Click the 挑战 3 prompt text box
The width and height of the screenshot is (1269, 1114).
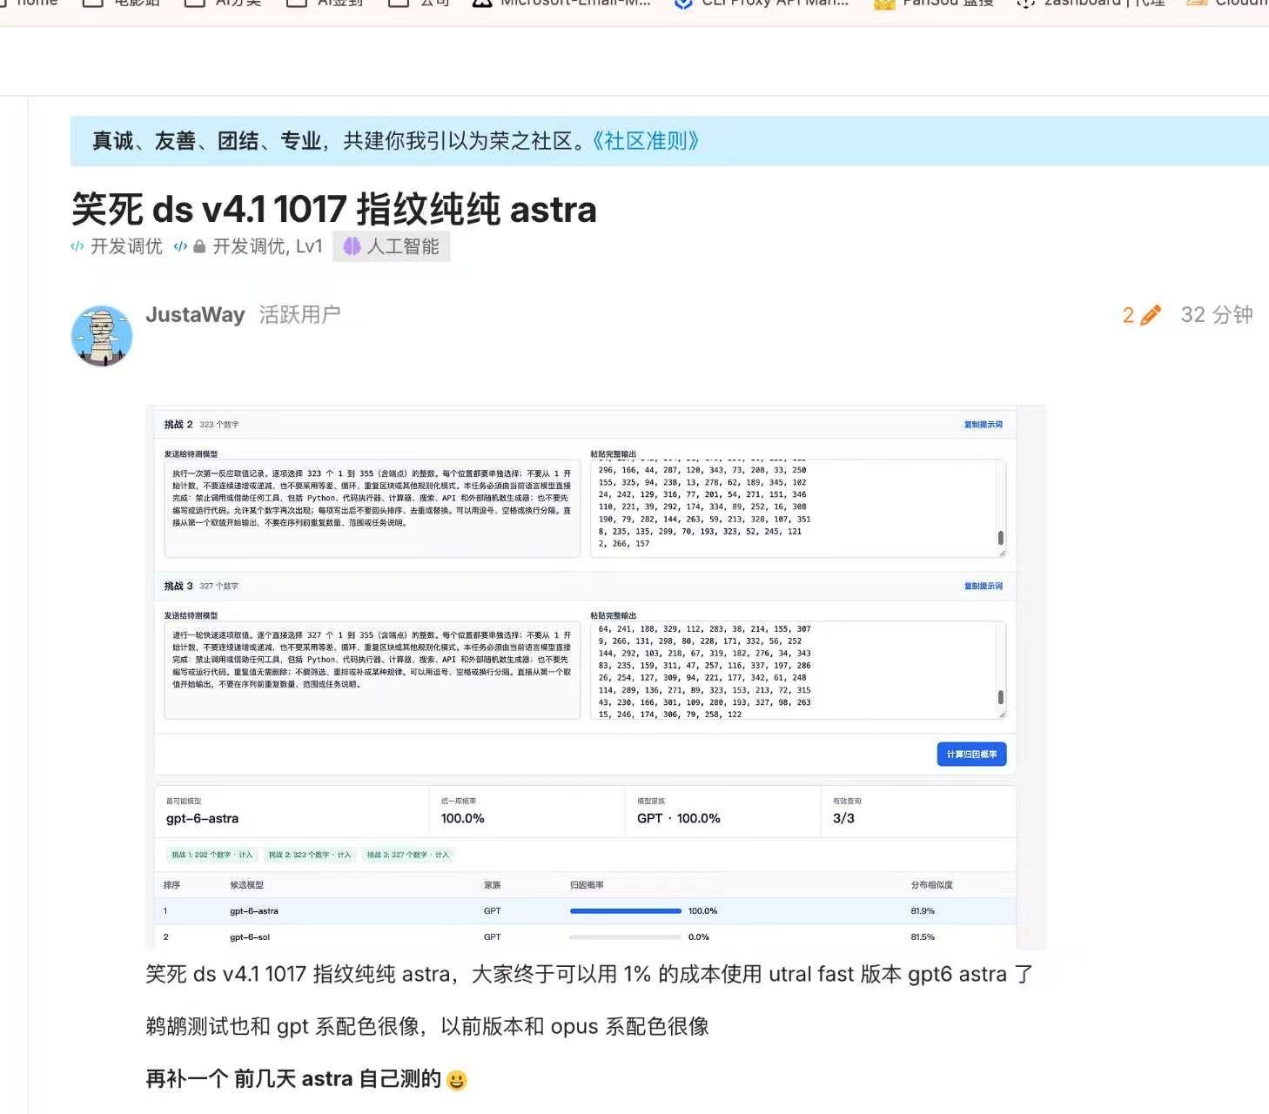click(x=372, y=670)
